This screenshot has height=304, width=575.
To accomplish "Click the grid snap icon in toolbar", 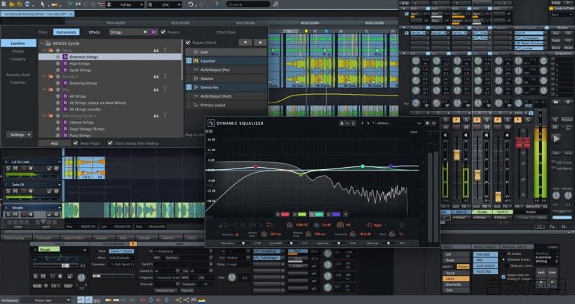I will (x=109, y=4).
